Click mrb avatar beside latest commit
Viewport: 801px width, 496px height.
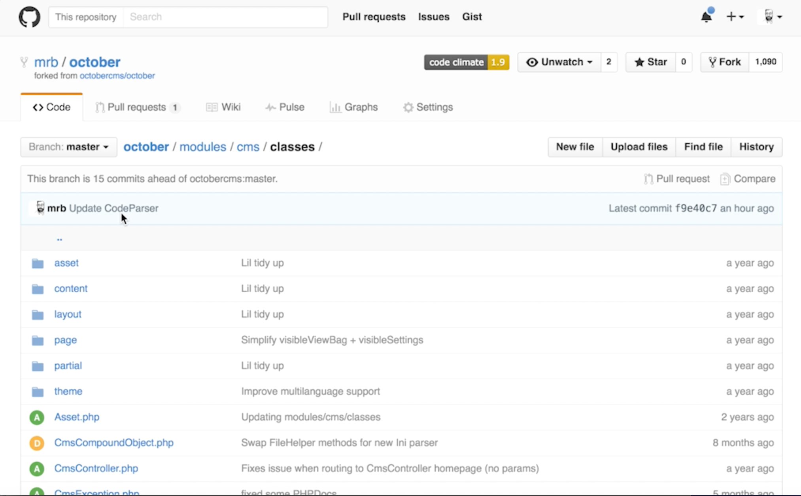tap(40, 208)
